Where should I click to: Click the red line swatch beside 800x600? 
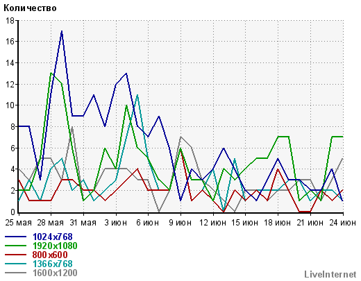15,255
